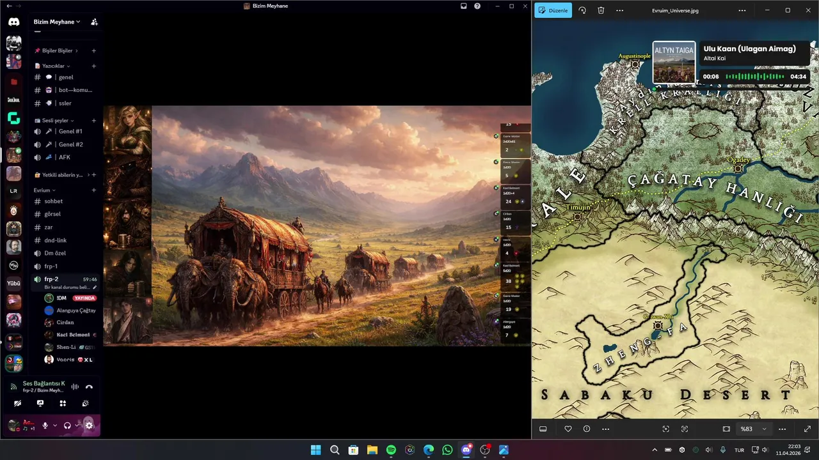
Task: Invite people to server icon
Action: pos(94,22)
